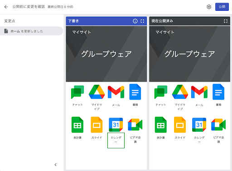Open Gmail icon in draft preview
This screenshot has width=232, height=171.
pos(116,92)
